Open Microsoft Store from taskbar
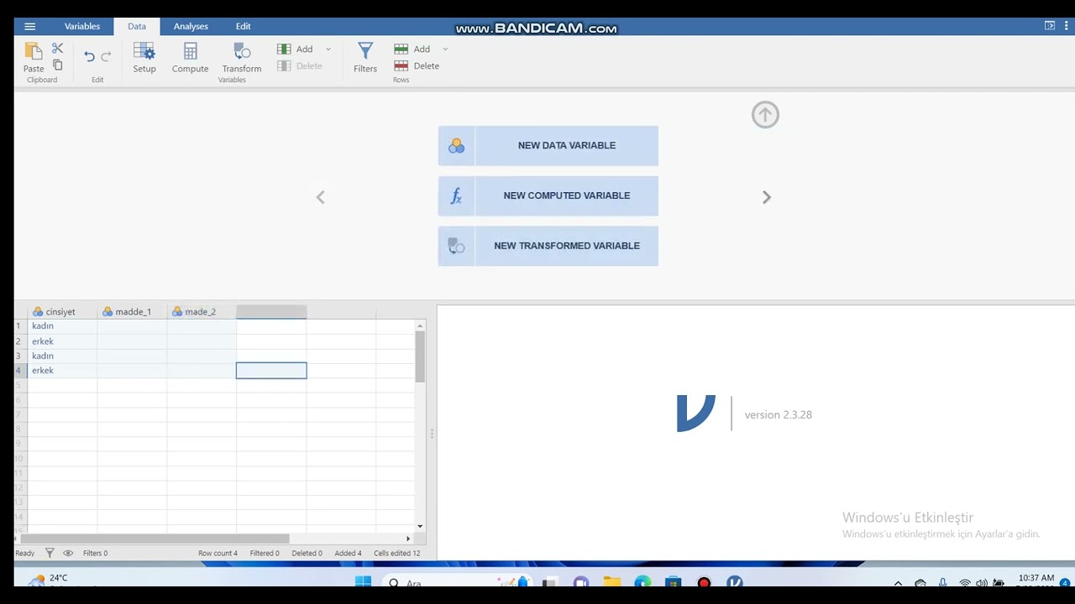Image resolution: width=1075 pixels, height=604 pixels. point(673,582)
